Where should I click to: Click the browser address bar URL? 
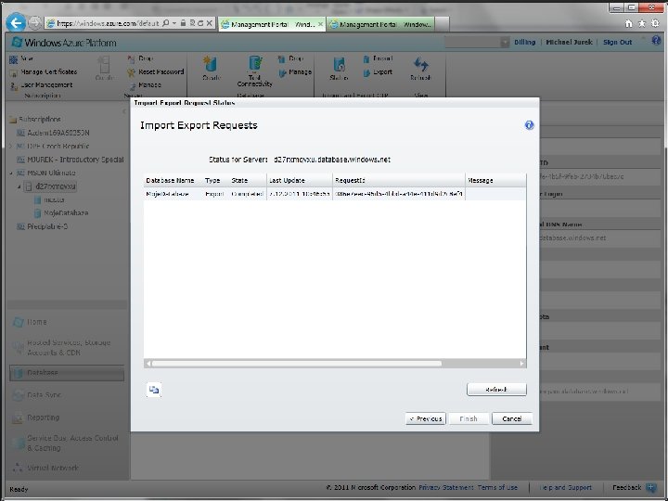pyautogui.click(x=108, y=23)
